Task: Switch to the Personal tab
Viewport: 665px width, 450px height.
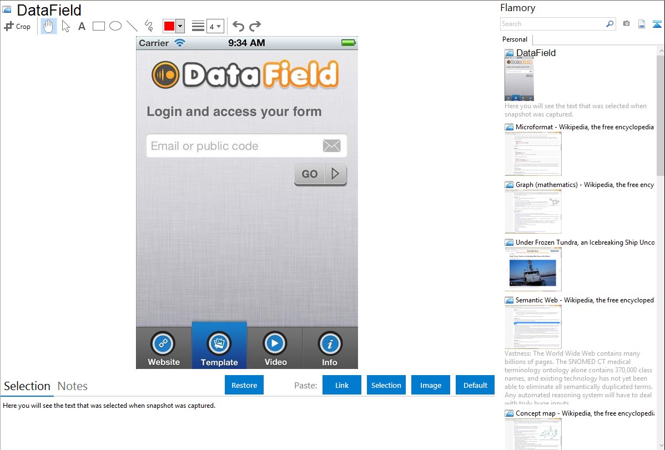Action: pos(515,39)
